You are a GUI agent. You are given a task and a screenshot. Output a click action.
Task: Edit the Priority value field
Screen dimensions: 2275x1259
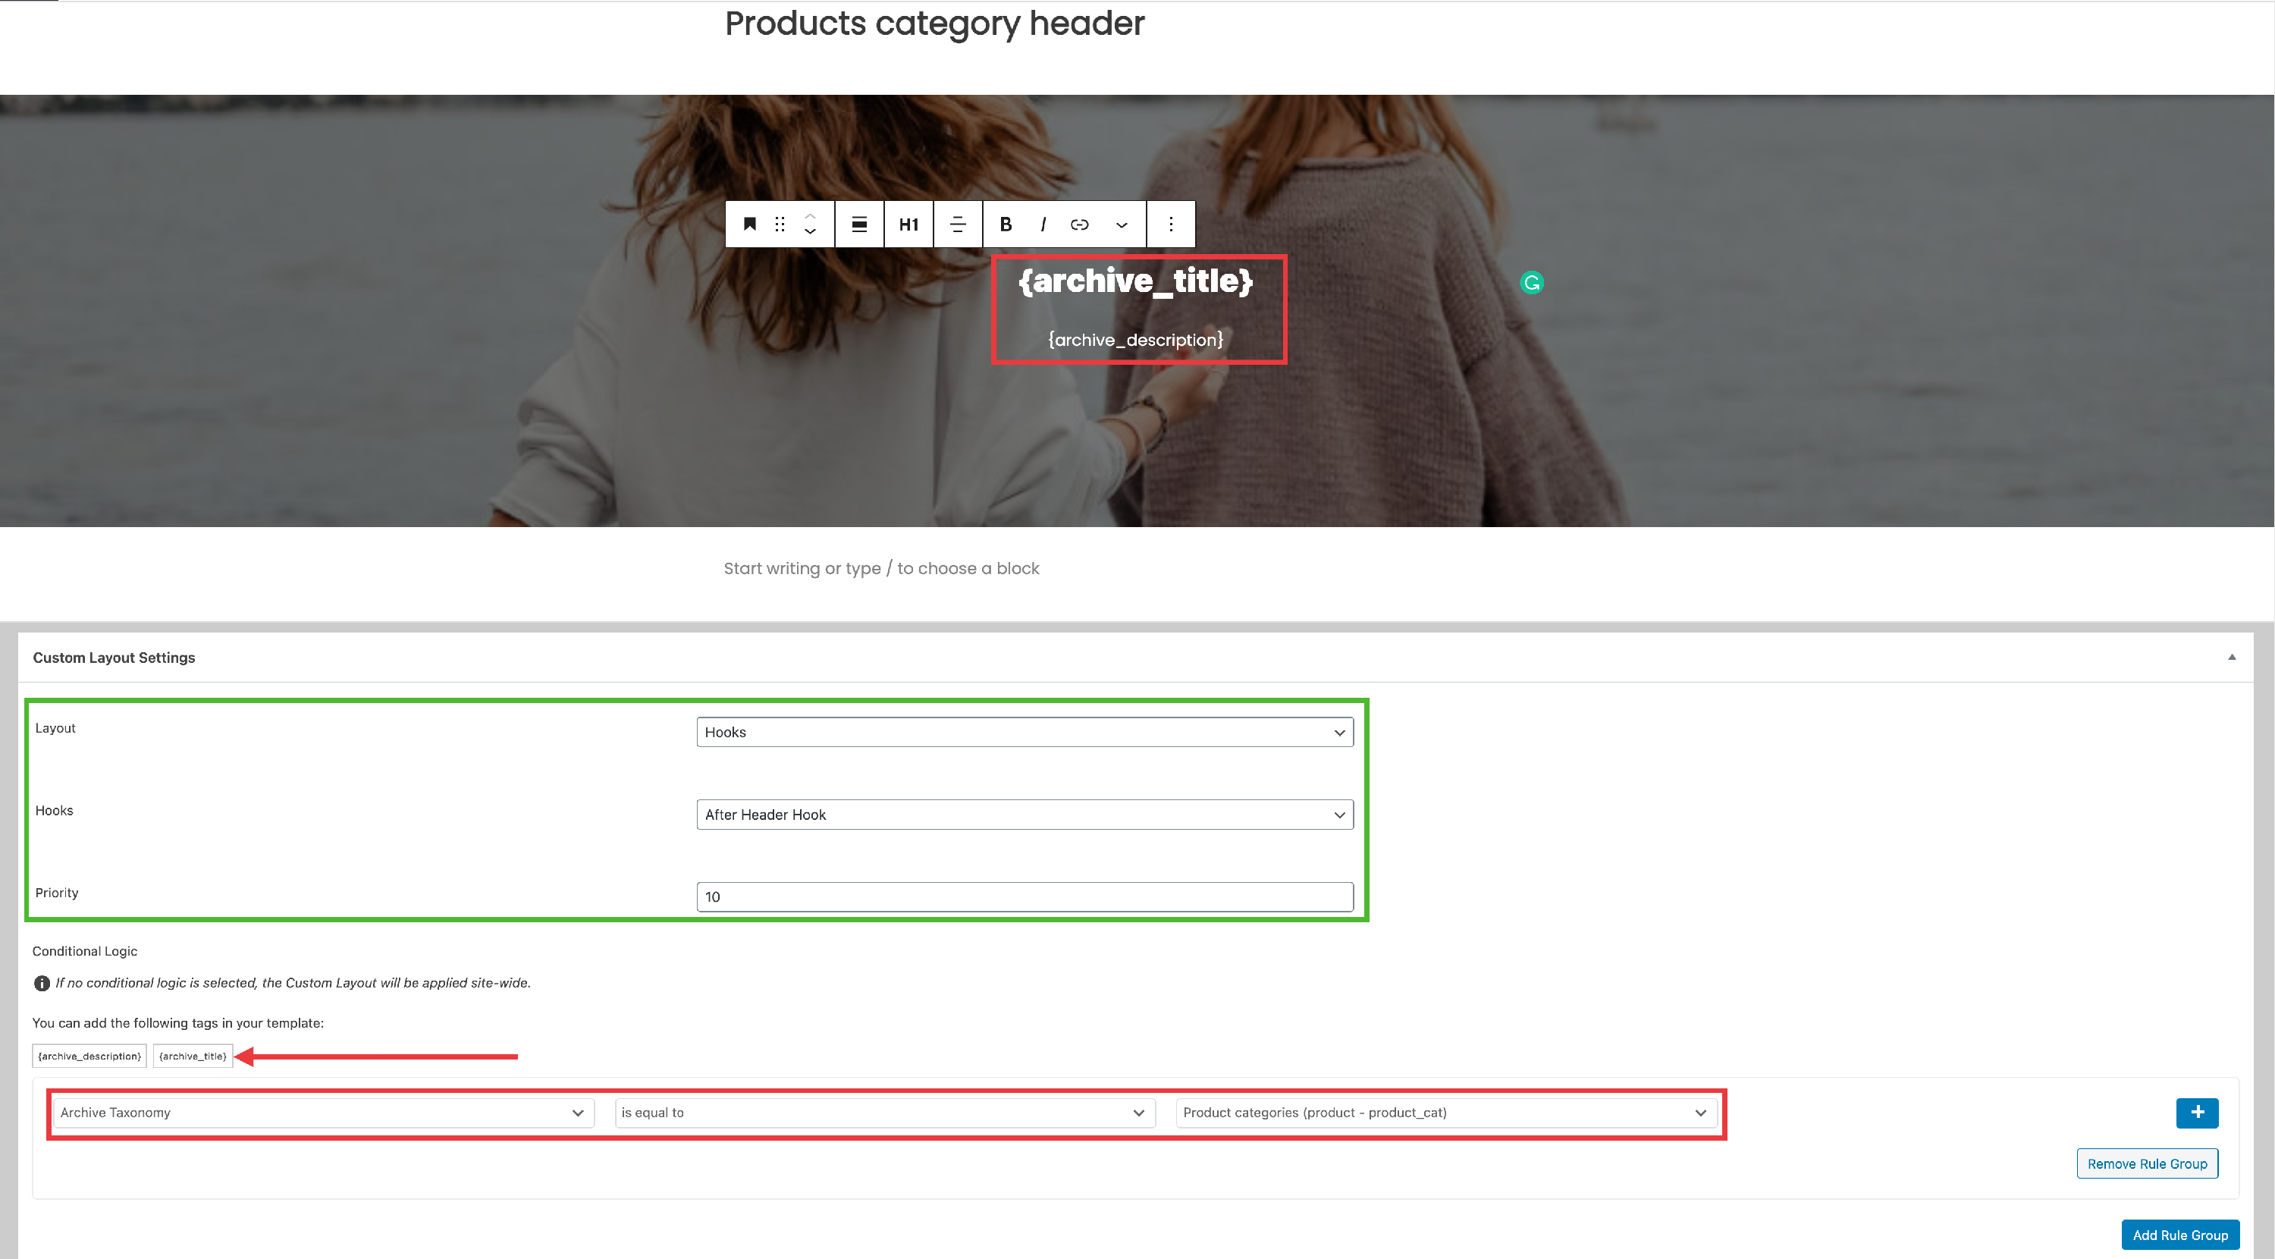(1024, 896)
